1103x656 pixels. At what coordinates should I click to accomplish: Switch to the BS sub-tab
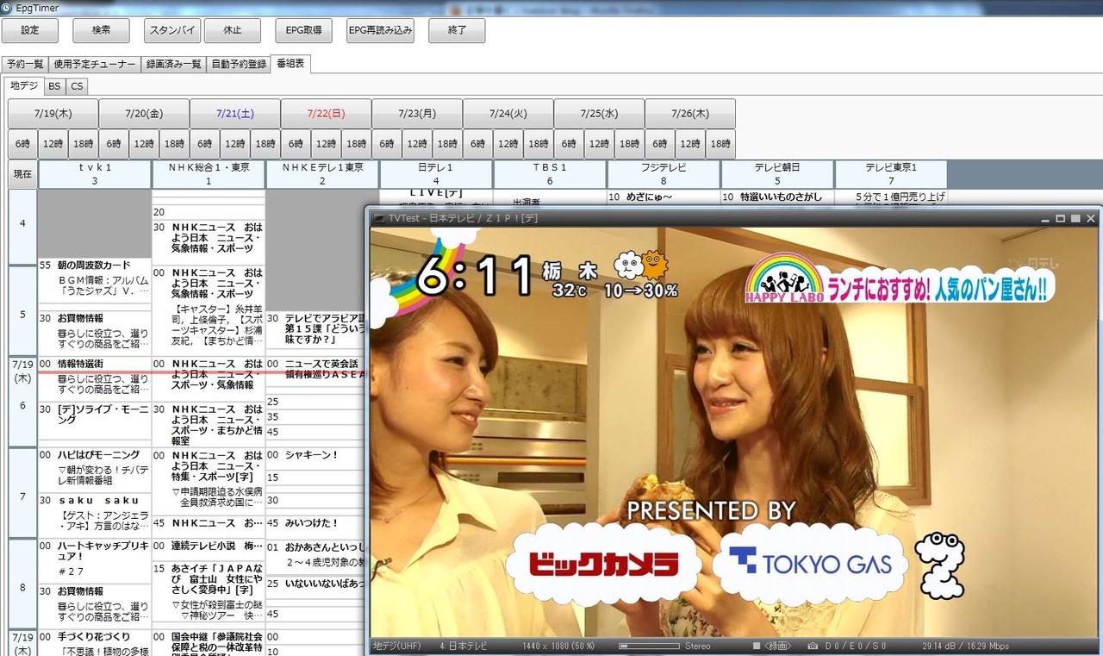click(x=54, y=86)
